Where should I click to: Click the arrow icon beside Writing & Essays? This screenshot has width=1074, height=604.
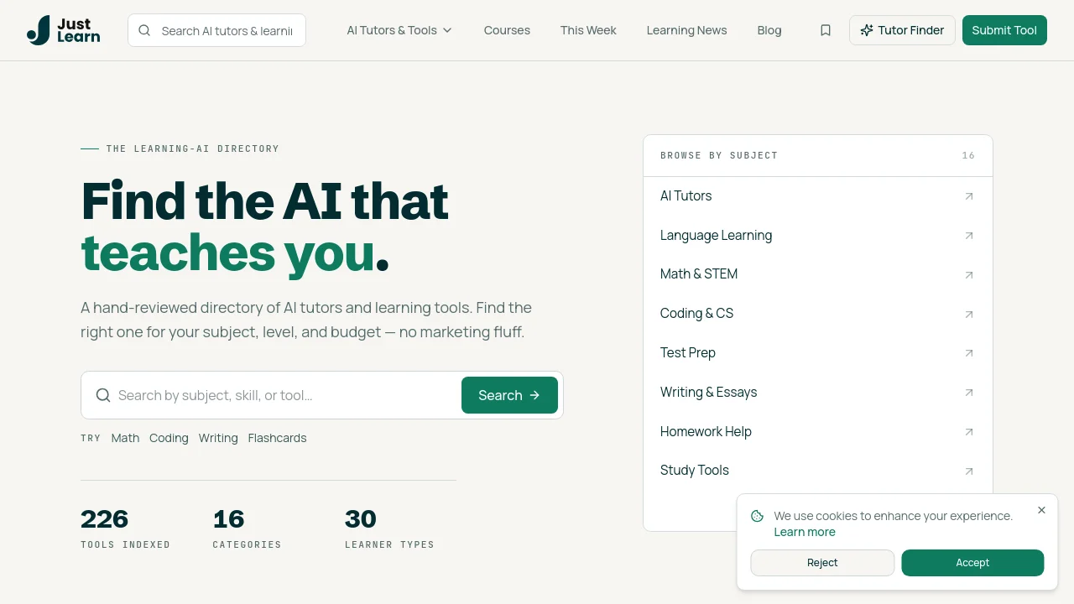point(969,393)
